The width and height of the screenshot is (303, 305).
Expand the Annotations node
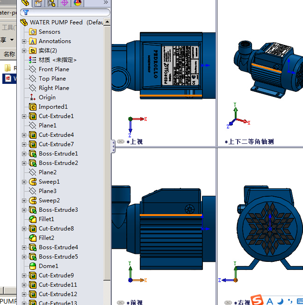[24, 41]
